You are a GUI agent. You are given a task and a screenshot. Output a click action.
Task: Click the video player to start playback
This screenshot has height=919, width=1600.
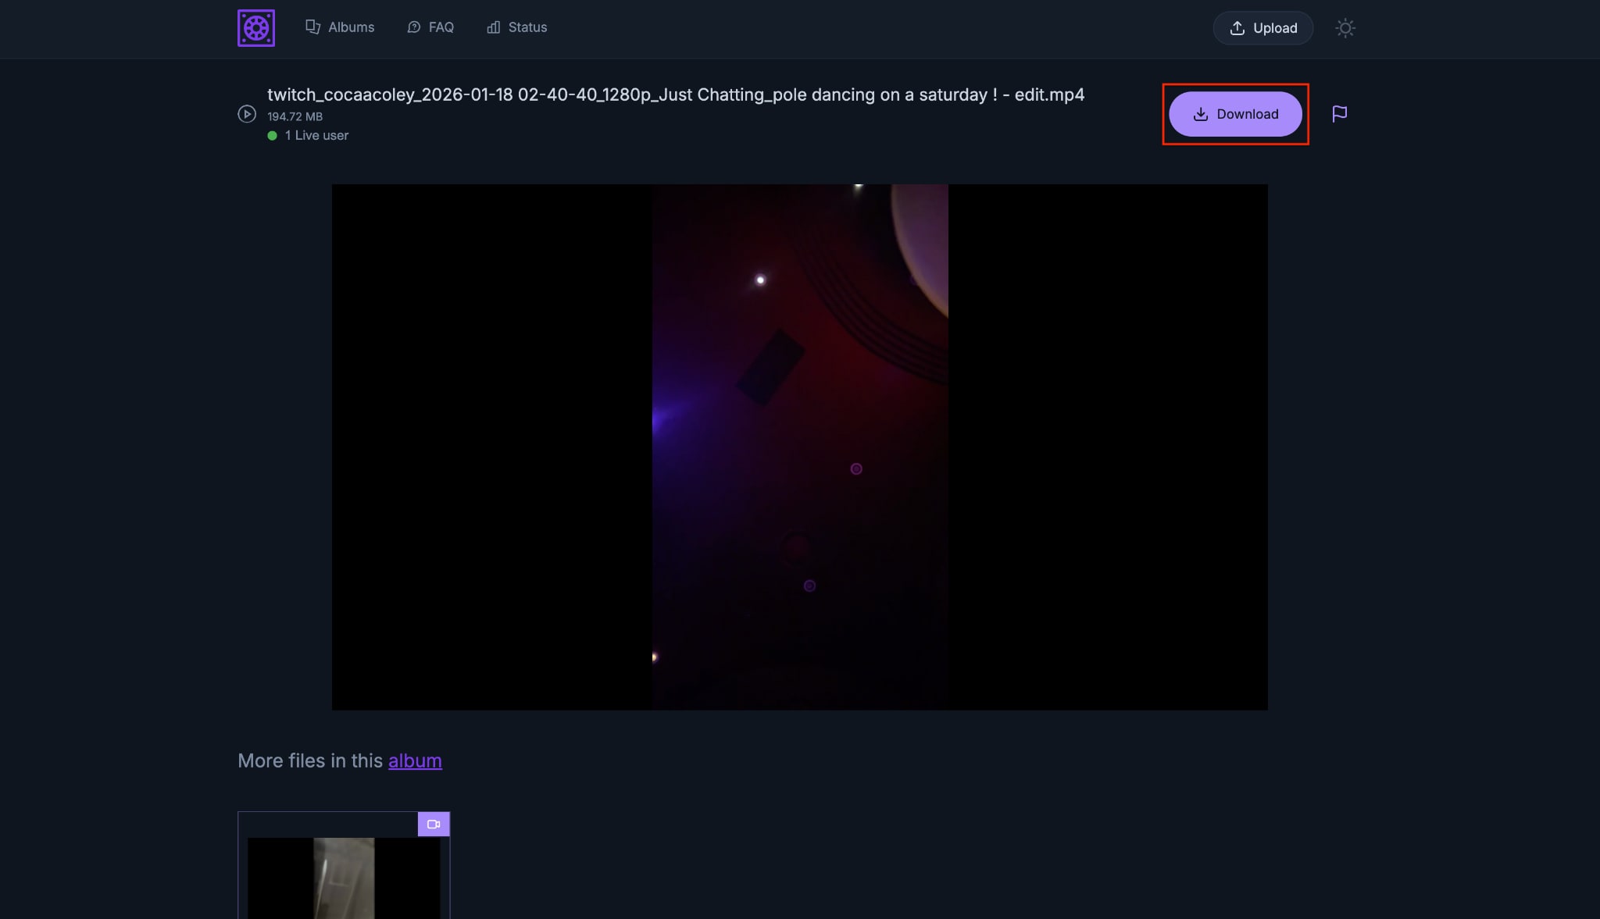point(799,447)
